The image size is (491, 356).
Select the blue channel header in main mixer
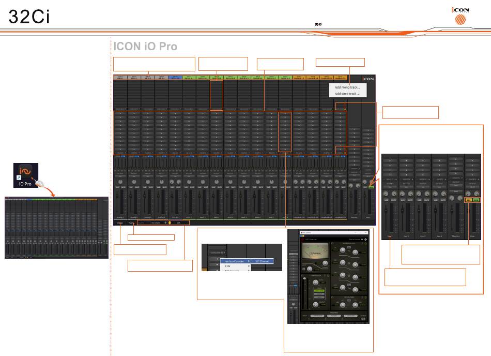(175, 78)
